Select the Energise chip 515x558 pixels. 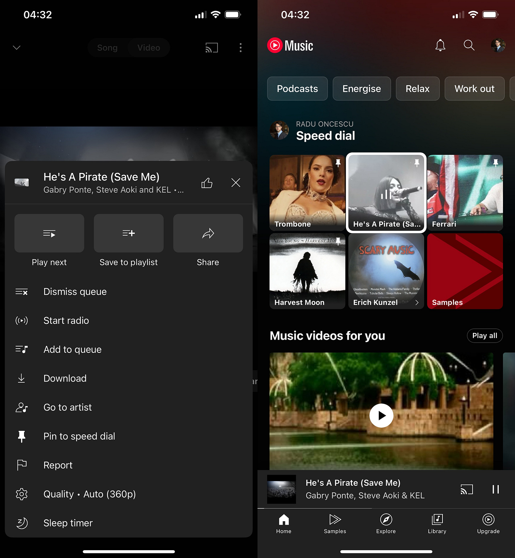[x=361, y=89]
